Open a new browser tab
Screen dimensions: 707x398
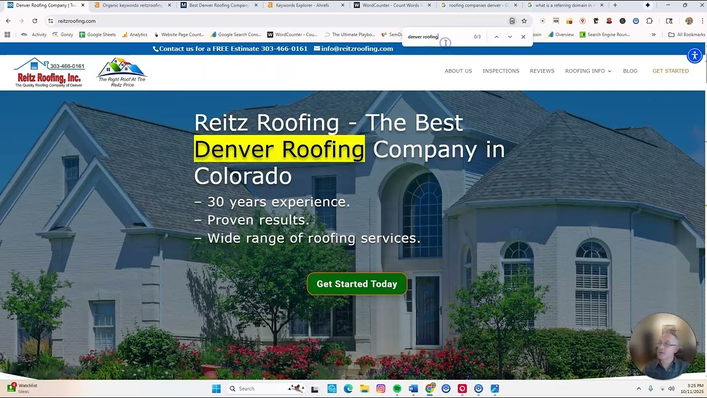tap(615, 5)
